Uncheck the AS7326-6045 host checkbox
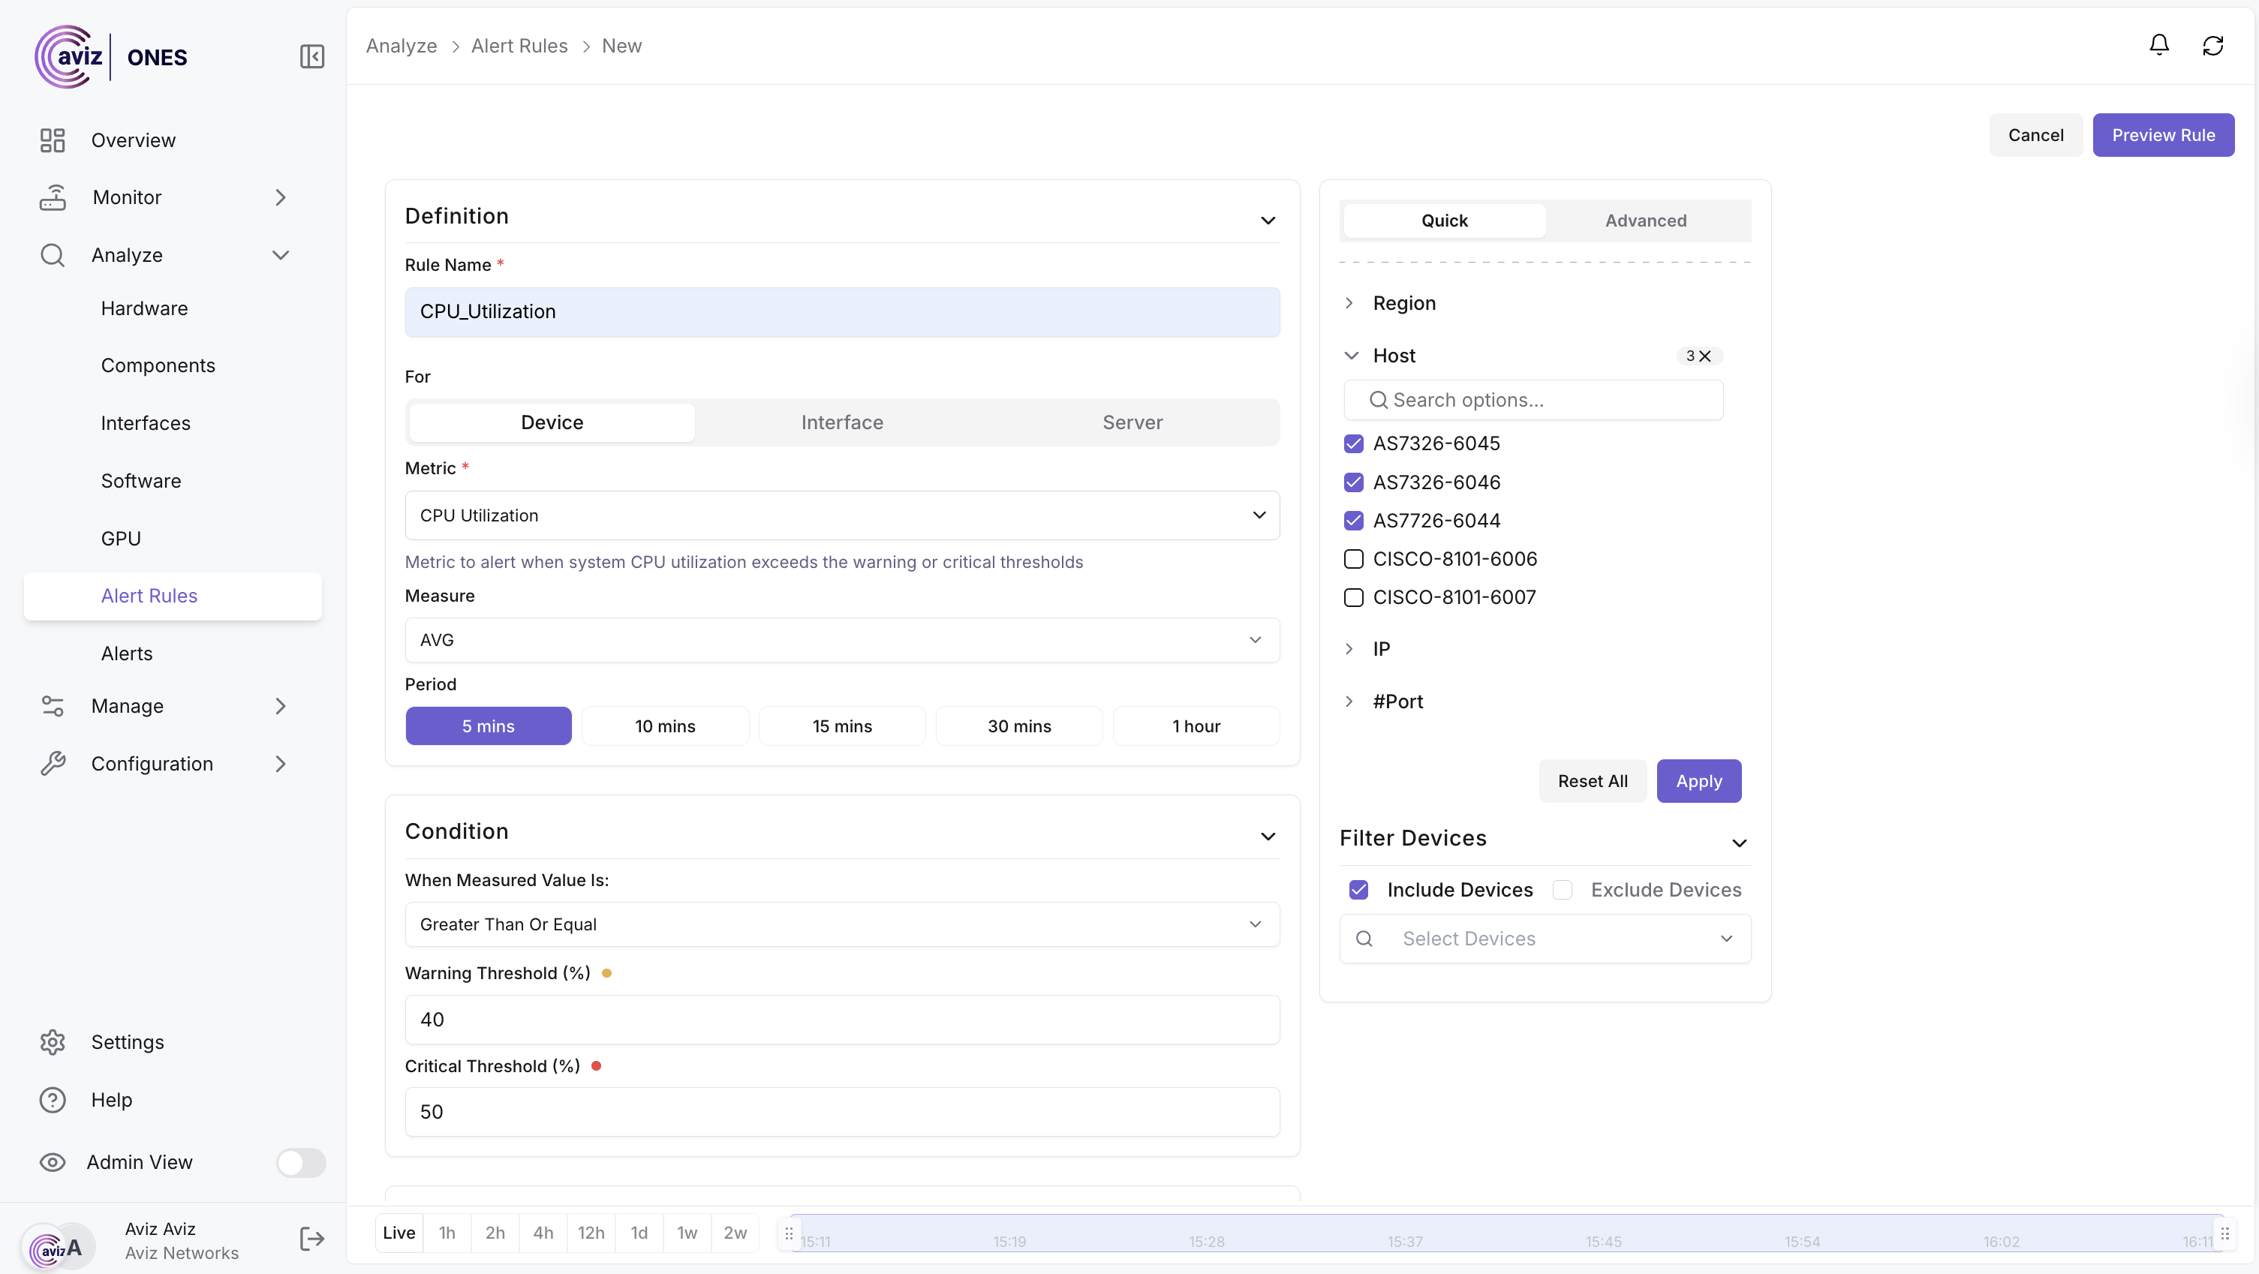Screen dimensions: 2259x1274 click(x=1353, y=443)
